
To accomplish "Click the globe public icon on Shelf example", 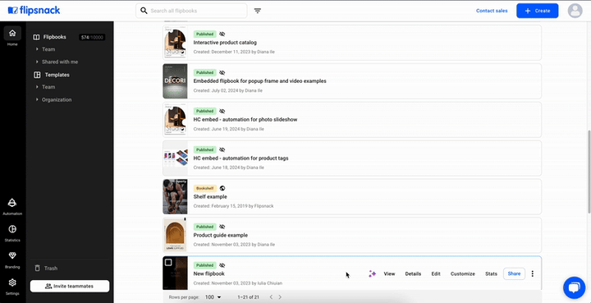I will (222, 188).
